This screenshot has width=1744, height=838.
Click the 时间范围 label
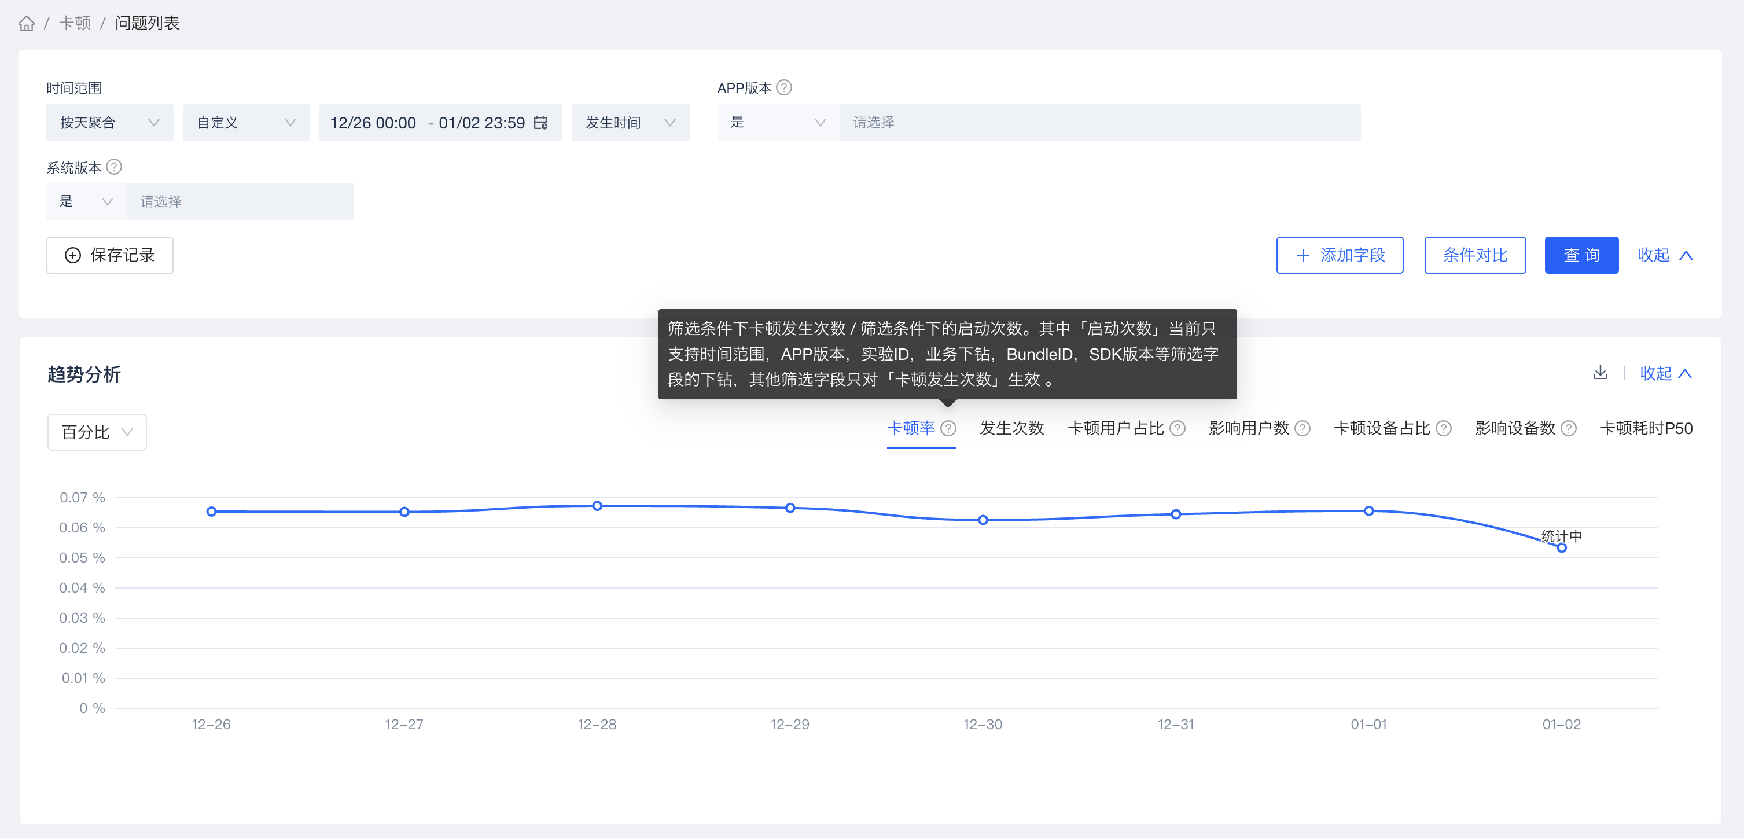coord(74,88)
